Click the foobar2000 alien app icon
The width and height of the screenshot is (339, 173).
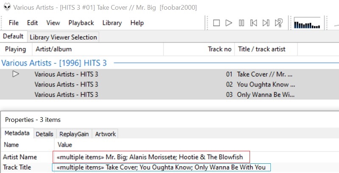point(7,7)
